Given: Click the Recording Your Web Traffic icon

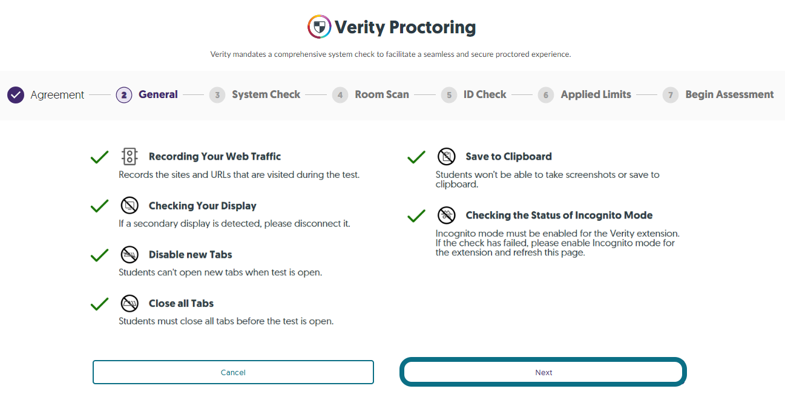Looking at the screenshot, I should point(130,157).
